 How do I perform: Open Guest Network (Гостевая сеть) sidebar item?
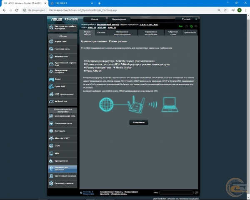(x=62, y=49)
